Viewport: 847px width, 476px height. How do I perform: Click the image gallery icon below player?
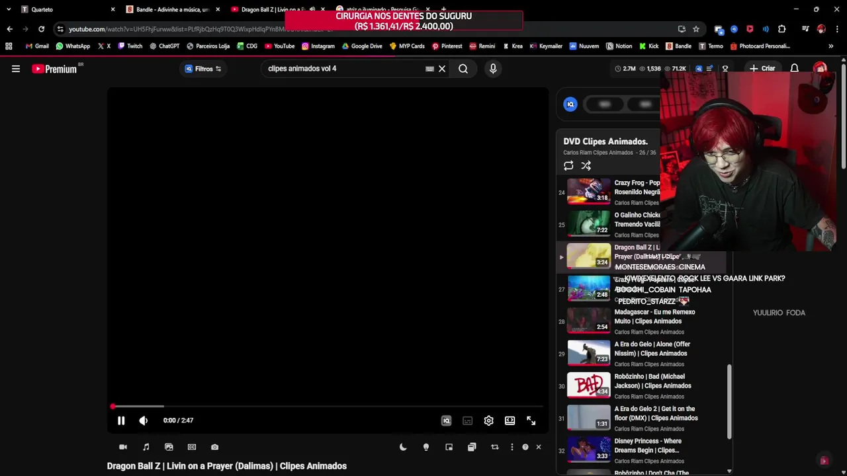169,447
